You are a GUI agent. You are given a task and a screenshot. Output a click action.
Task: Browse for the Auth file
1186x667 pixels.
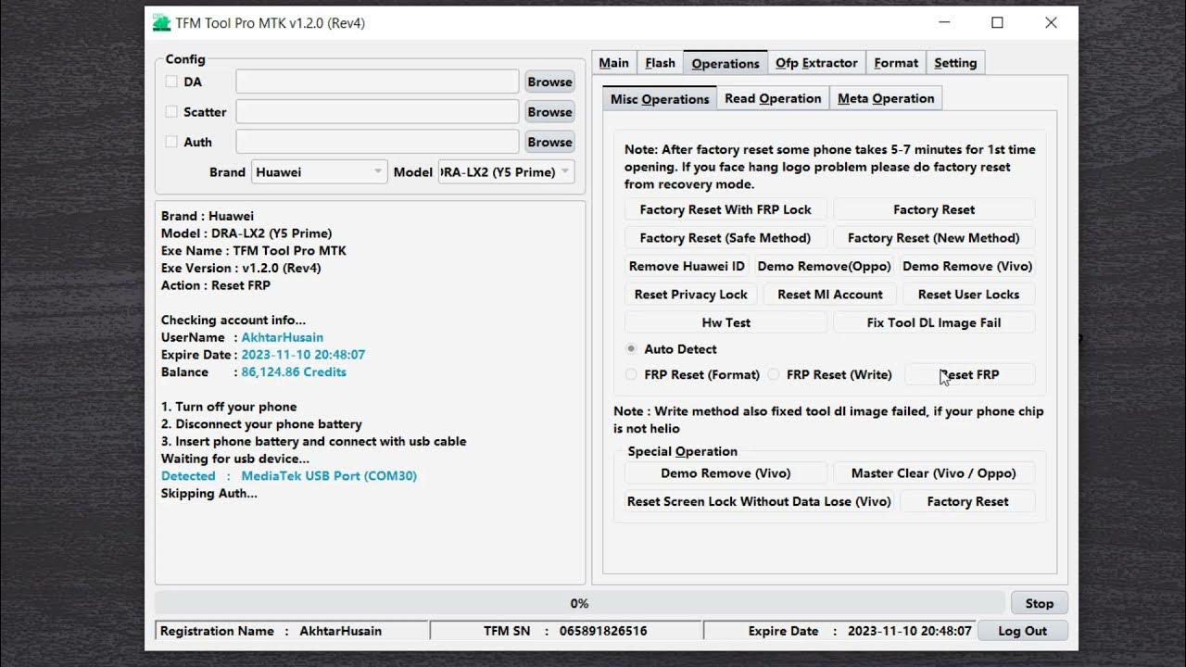coord(549,142)
